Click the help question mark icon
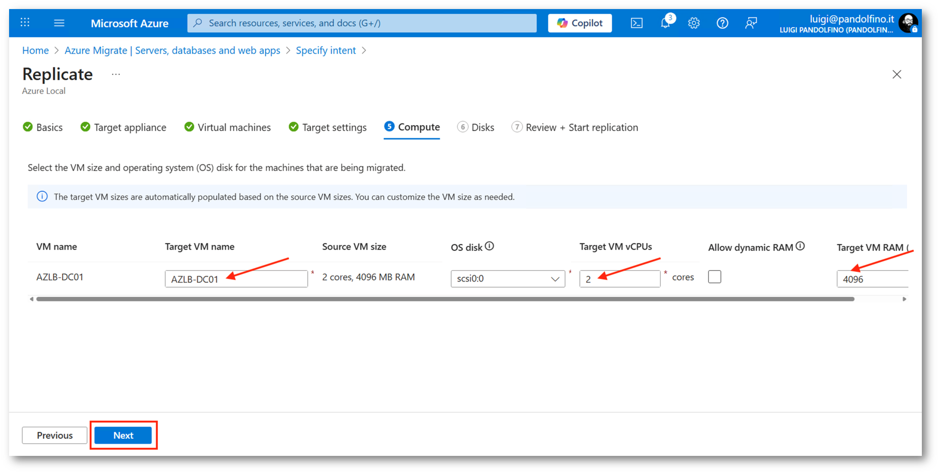 [722, 23]
